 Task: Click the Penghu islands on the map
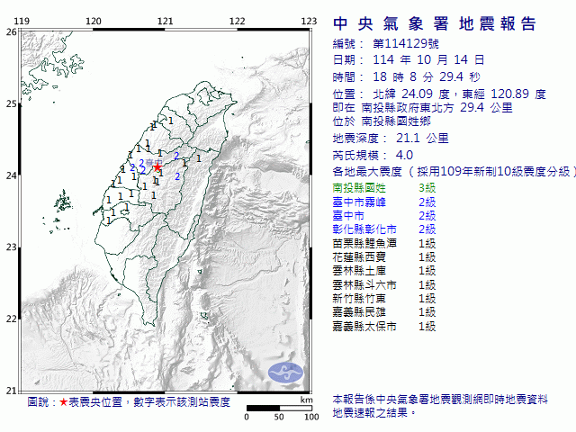tap(62, 201)
